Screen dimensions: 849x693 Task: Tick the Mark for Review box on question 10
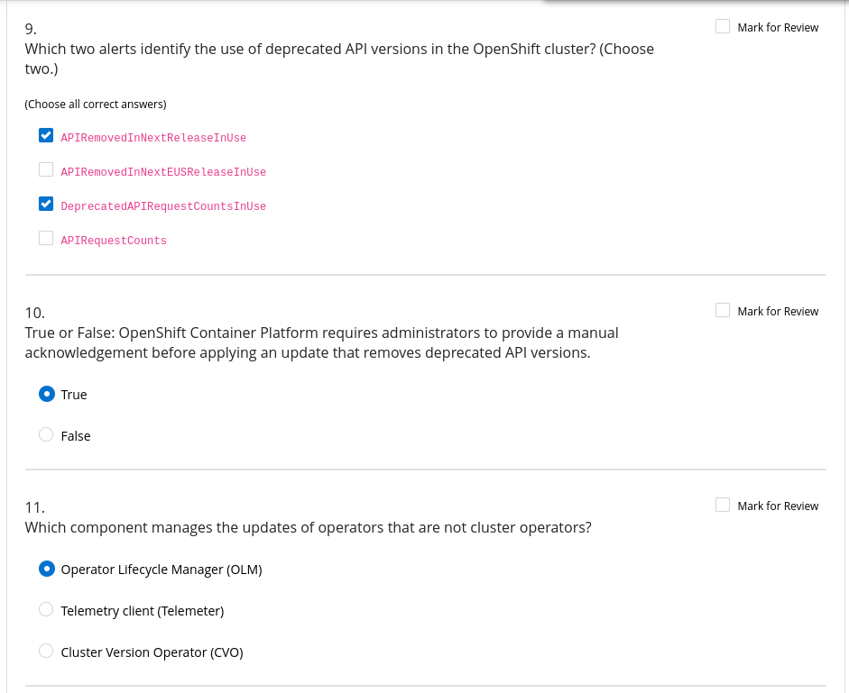723,311
